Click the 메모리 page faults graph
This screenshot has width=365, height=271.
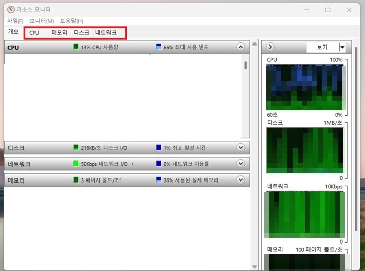[305, 262]
